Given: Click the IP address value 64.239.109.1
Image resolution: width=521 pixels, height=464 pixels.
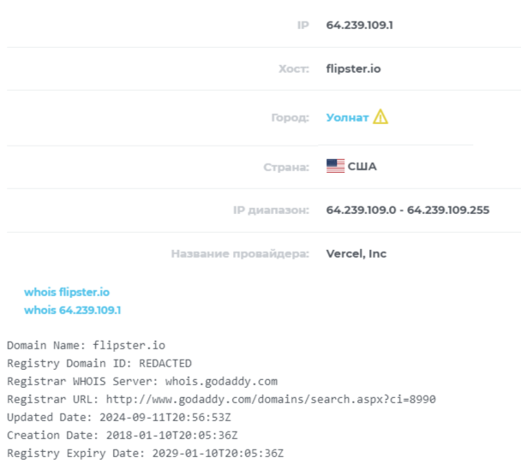Looking at the screenshot, I should tap(359, 25).
